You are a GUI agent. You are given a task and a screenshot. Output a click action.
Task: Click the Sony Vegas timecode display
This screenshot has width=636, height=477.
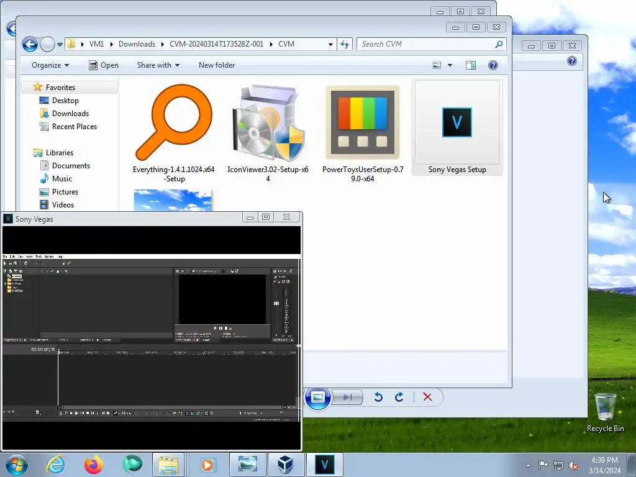pos(43,349)
